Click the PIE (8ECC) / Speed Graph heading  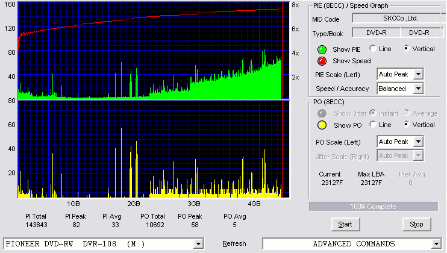coord(351,5)
